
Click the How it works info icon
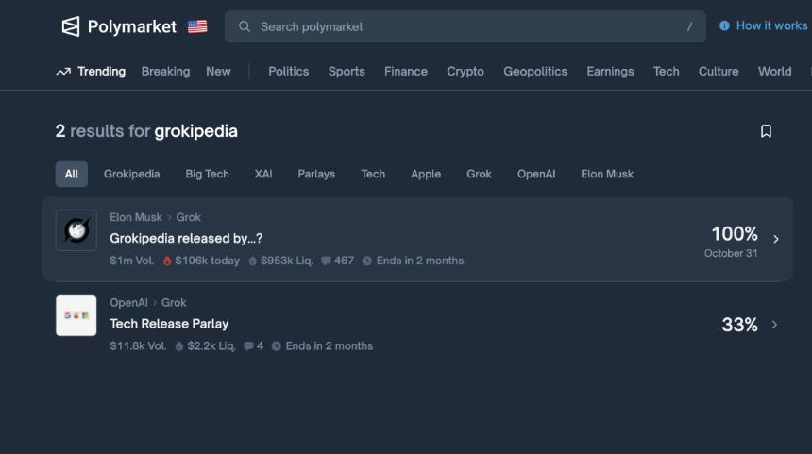tap(724, 25)
